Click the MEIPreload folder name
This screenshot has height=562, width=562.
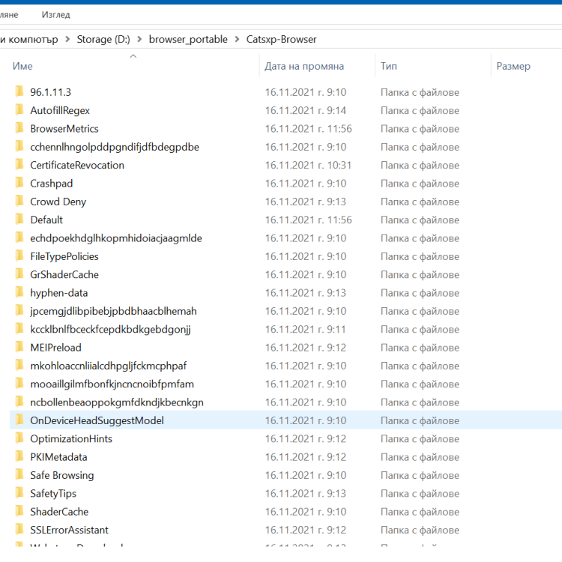pos(55,348)
